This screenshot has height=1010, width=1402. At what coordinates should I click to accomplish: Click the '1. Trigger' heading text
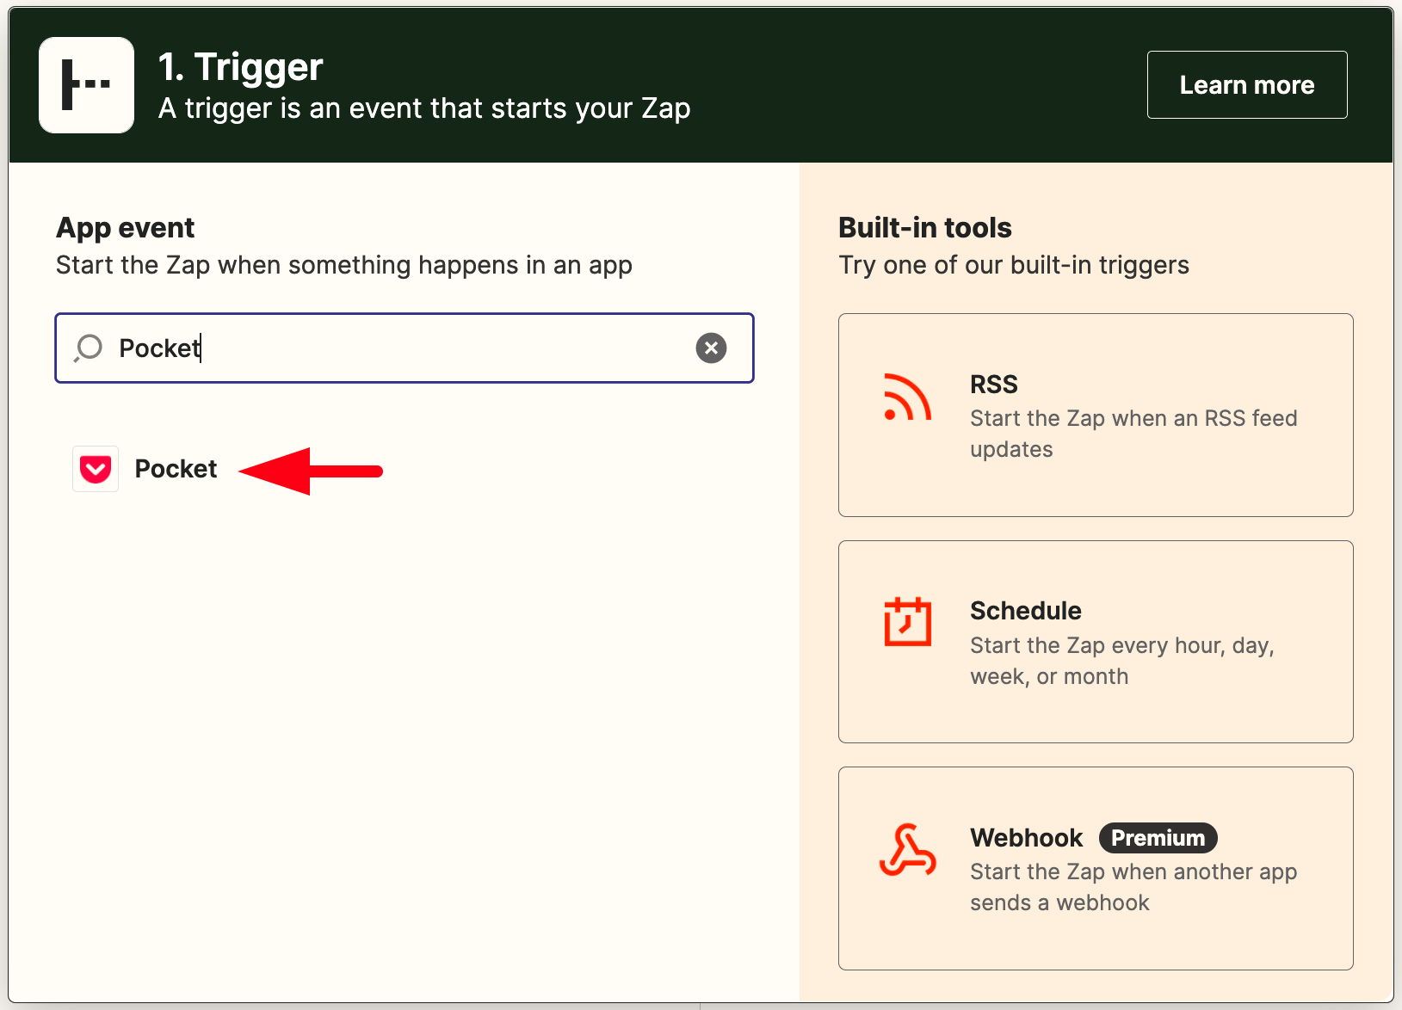(241, 67)
